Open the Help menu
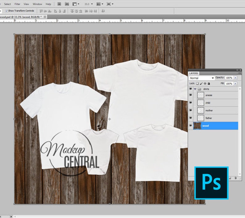The image size is (245, 218). pos(48,4)
